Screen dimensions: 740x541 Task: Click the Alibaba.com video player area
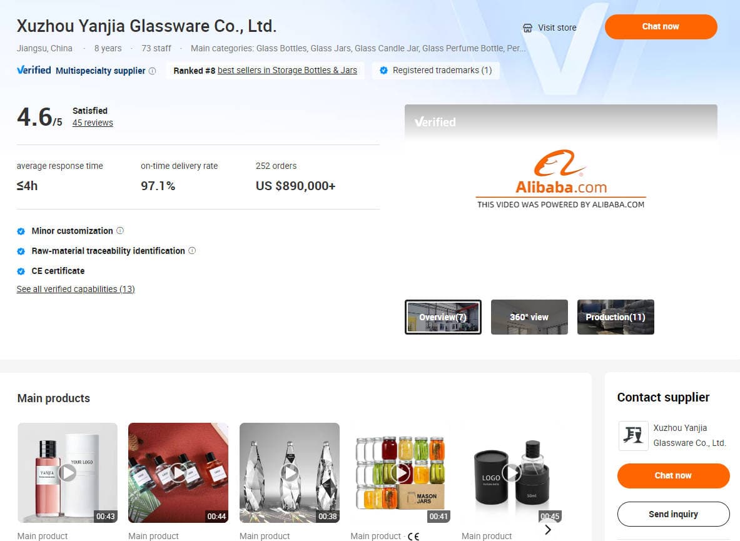(561, 198)
